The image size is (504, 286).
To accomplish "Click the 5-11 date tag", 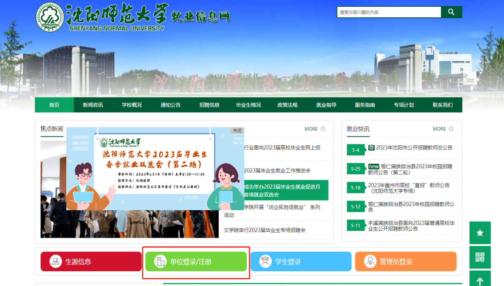I will point(356,226).
